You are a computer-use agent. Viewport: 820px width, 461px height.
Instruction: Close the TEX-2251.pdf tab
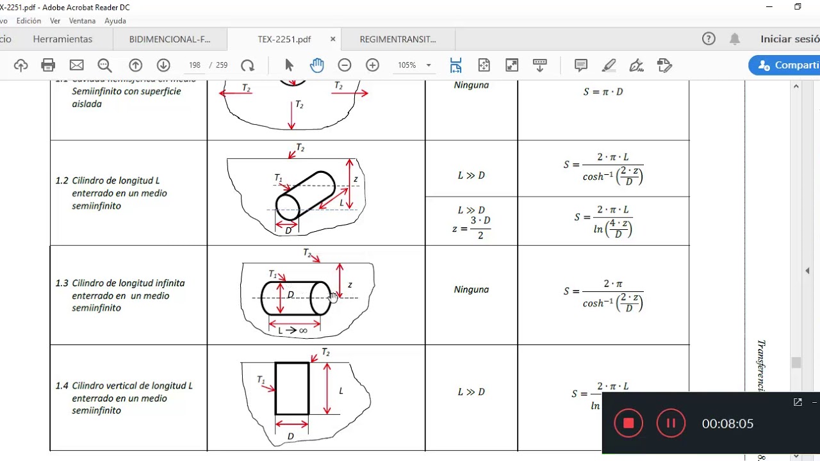pos(332,39)
